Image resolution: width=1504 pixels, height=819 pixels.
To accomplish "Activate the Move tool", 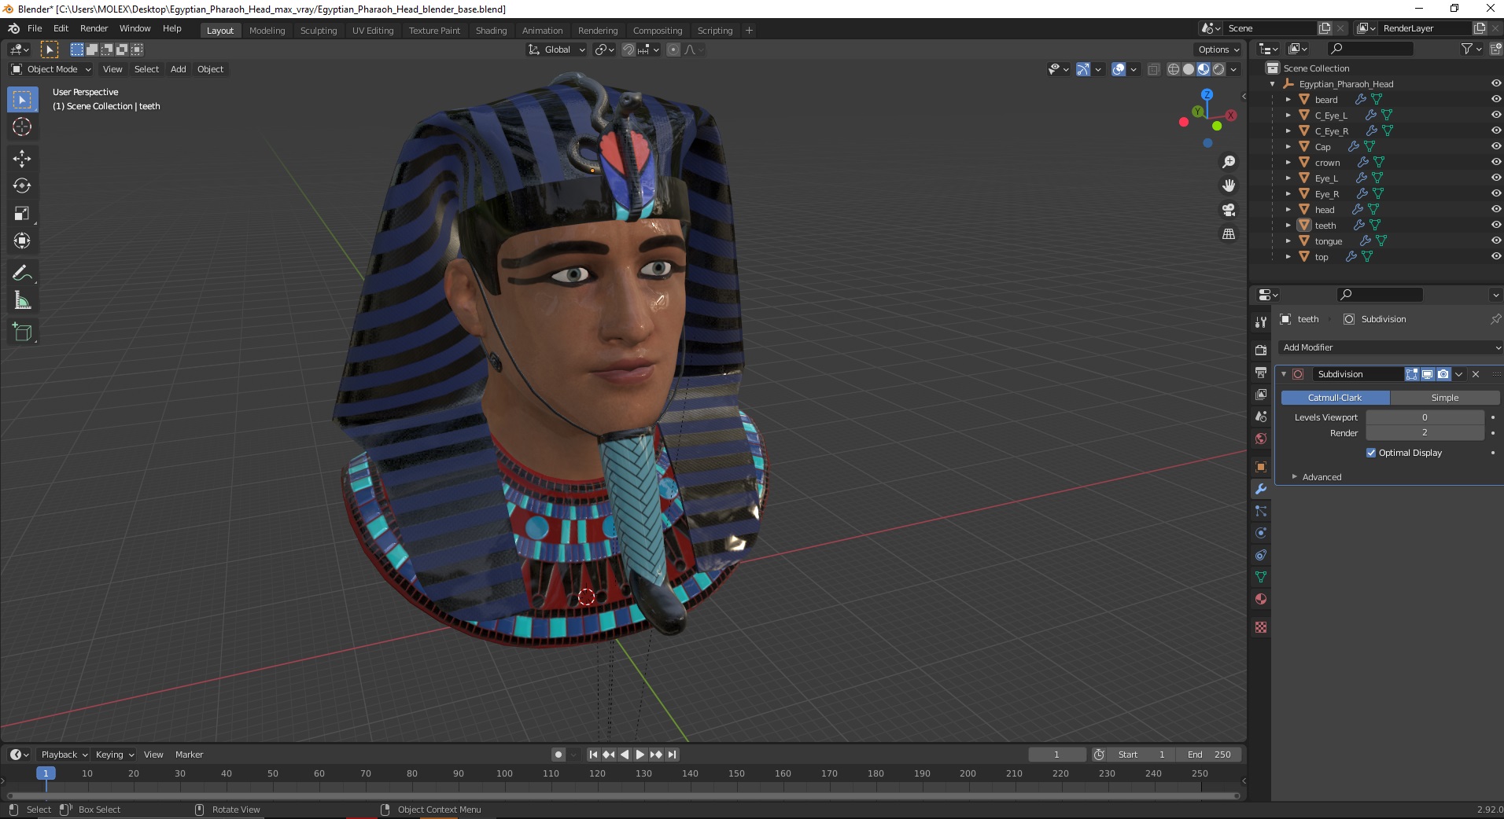I will pyautogui.click(x=22, y=159).
